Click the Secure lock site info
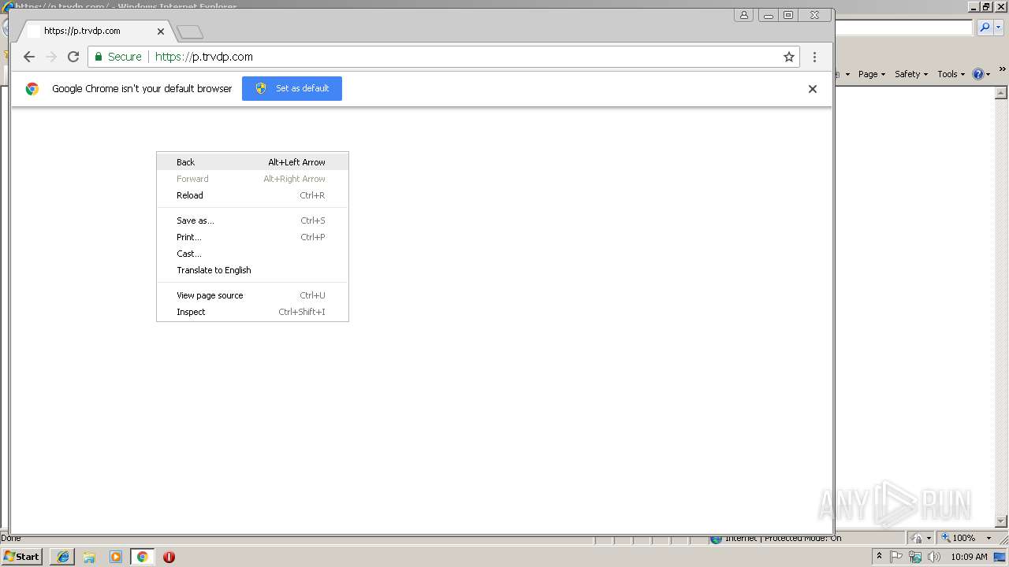This screenshot has height=567, width=1009. [x=118, y=57]
